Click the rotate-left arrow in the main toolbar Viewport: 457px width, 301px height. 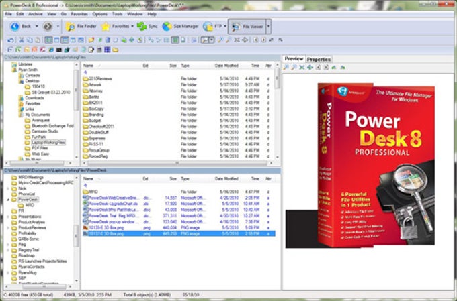(272, 40)
